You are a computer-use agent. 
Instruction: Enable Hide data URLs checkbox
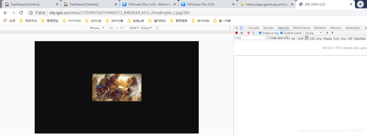[268, 38]
